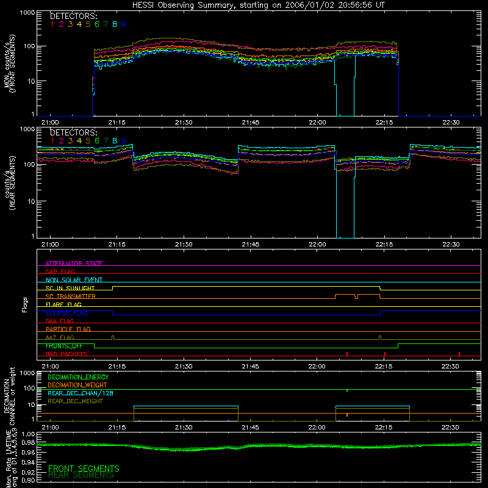Click 22:30 tick label under the Flags plot

[450, 367]
